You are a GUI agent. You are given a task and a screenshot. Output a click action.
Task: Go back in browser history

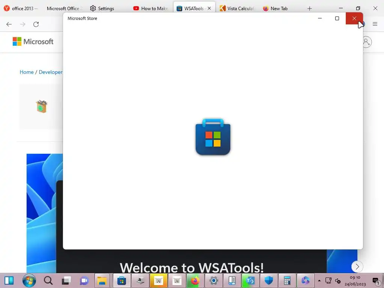(9, 24)
